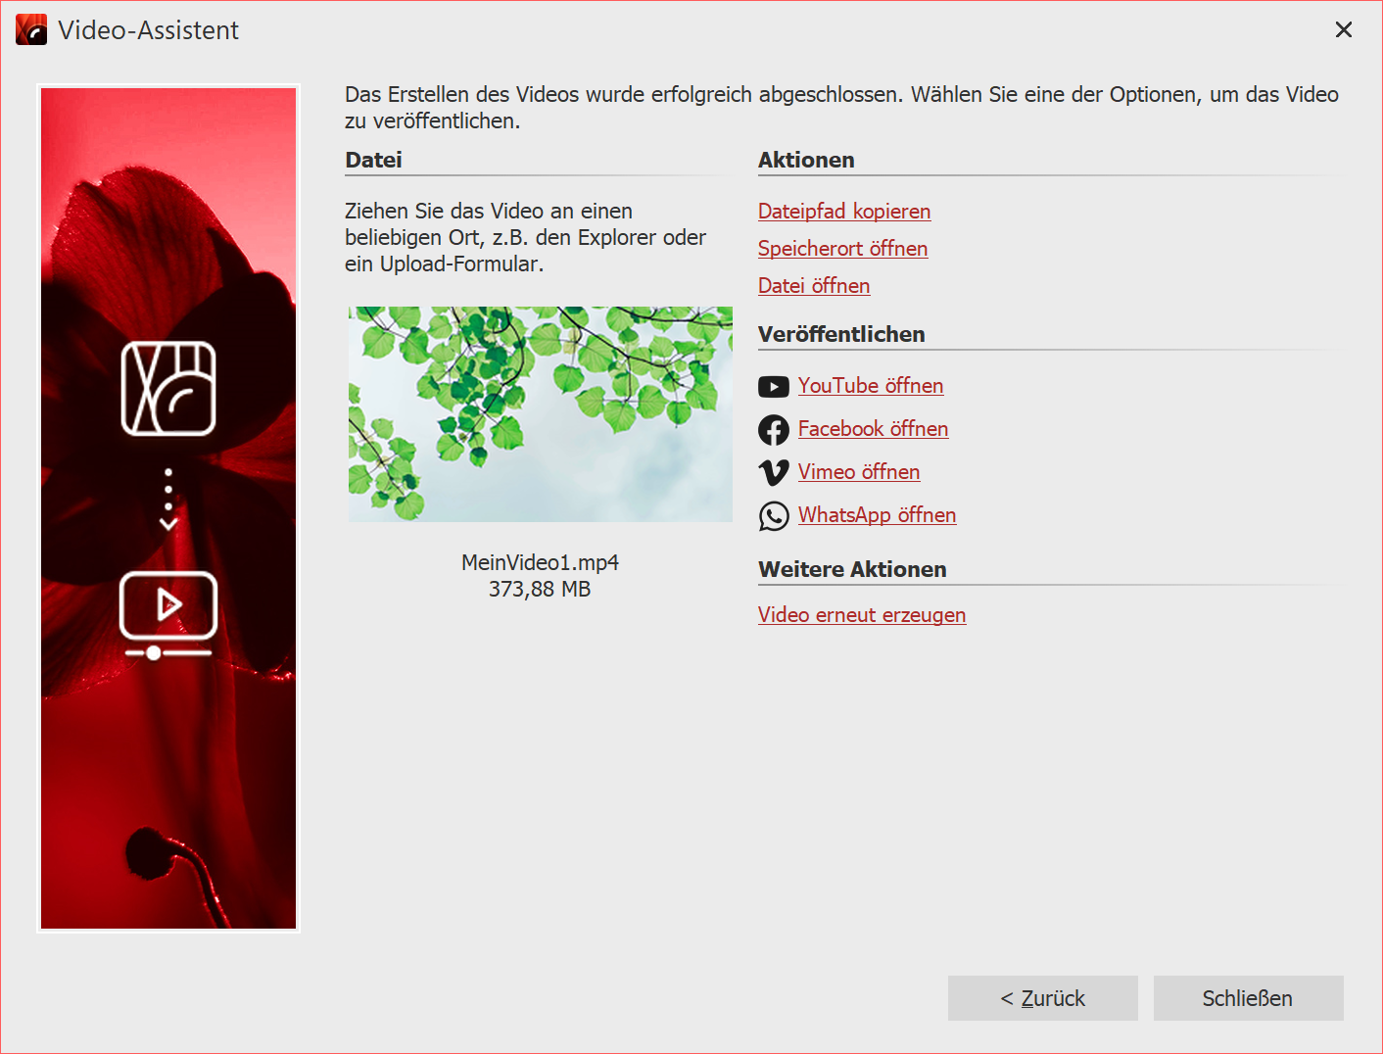
Task: Click the green leaves video preview thumbnail
Action: [540, 413]
